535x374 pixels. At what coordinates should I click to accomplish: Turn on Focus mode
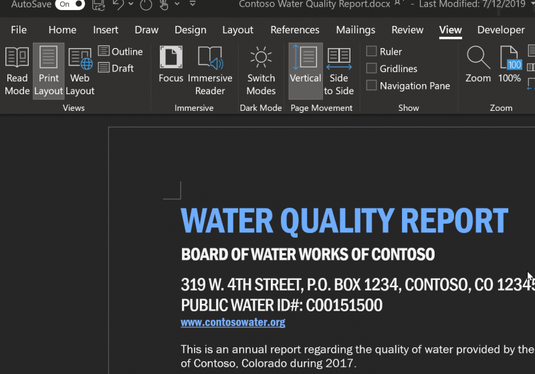point(171,65)
